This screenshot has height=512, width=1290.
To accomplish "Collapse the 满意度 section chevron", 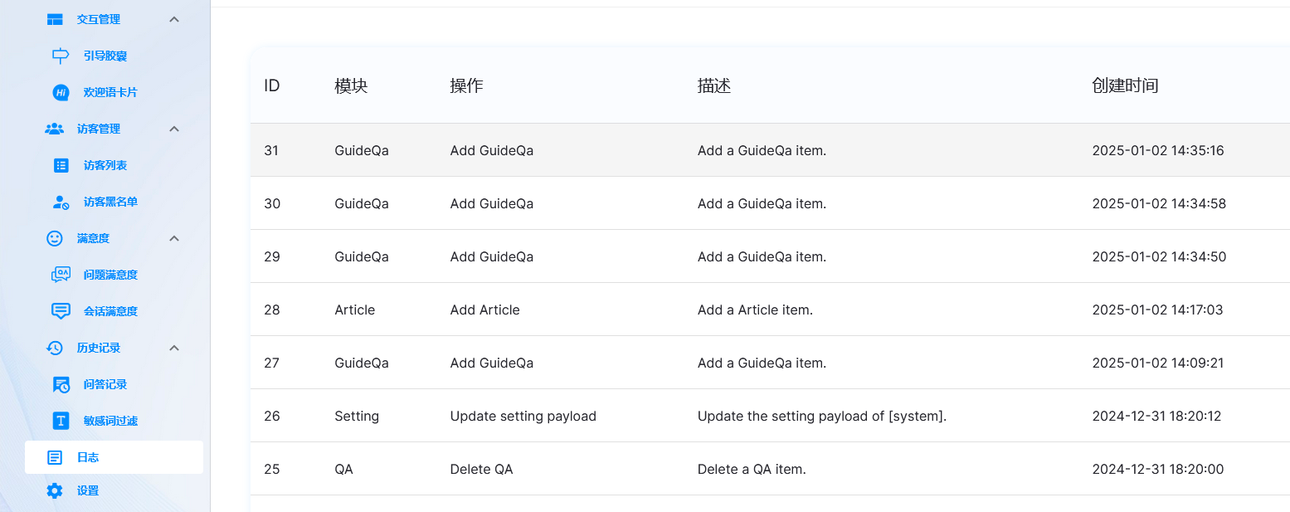I will (174, 238).
